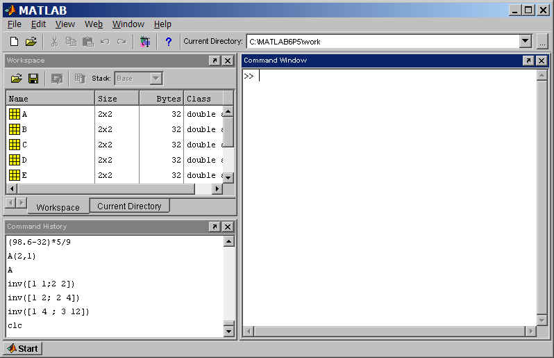Open the Stack Base dropdown

pyautogui.click(x=156, y=79)
